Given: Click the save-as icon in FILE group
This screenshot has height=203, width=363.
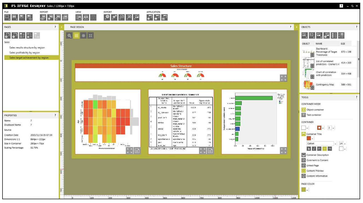Looking at the screenshot, I should point(29,18).
